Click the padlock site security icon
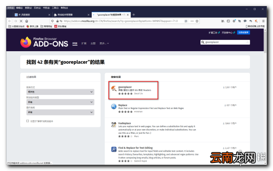This screenshot has height=171, width=273. point(57,21)
